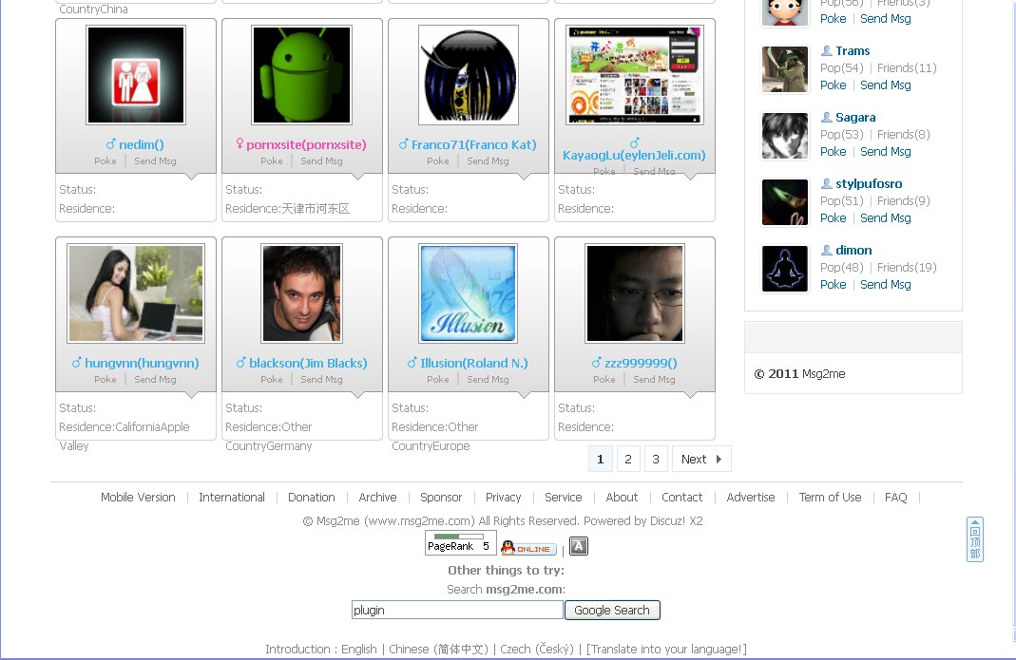Image resolution: width=1016 pixels, height=660 pixels.
Task: Click the Next page button
Action: click(x=701, y=459)
